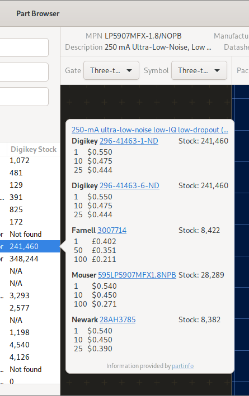Open Farnell 3007714 part link
Image resolution: width=249 pixels, height=396 pixels.
(x=112, y=230)
